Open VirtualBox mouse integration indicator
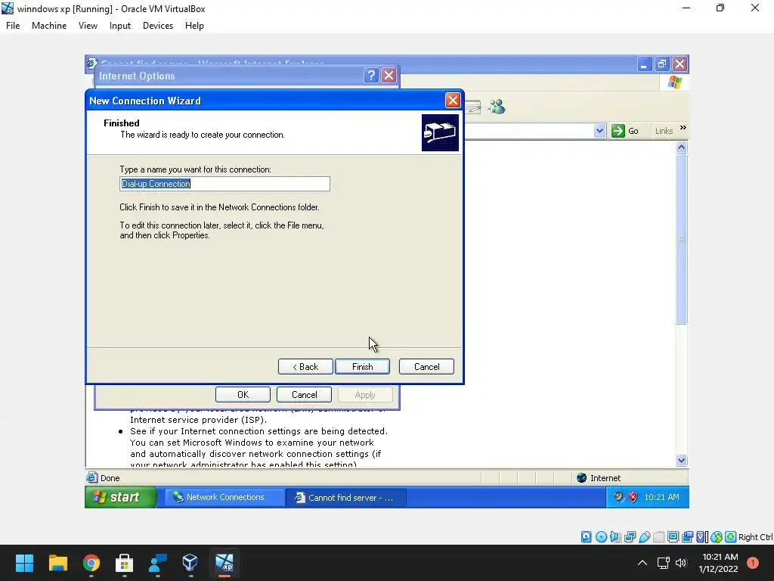The width and height of the screenshot is (774, 581). click(717, 537)
